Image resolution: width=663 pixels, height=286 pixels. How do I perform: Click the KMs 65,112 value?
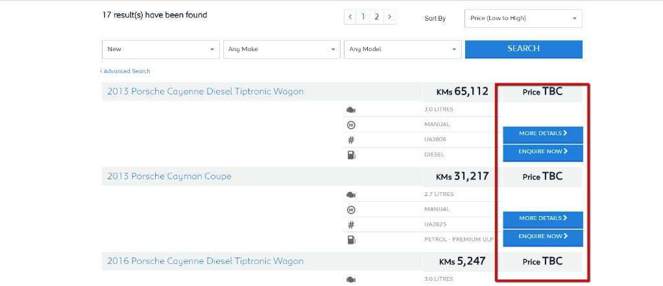point(462,91)
